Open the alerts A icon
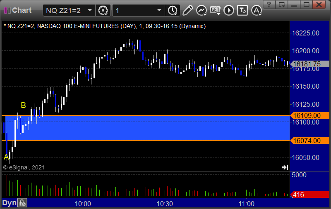The width and height of the screenshot is (331, 209). (257, 10)
